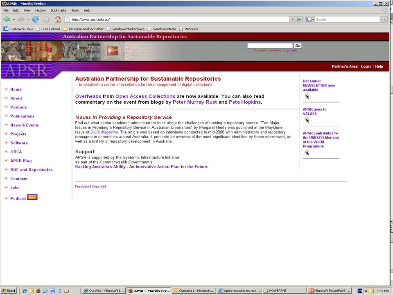Click the Google search box in toolbar
Viewport: 393px width, 295px height.
point(347,19)
